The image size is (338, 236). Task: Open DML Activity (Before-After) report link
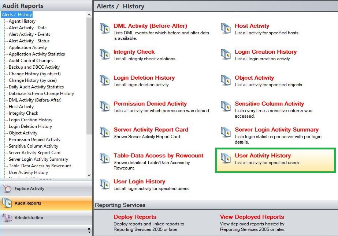tap(150, 26)
